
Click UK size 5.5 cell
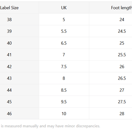coord(64,31)
